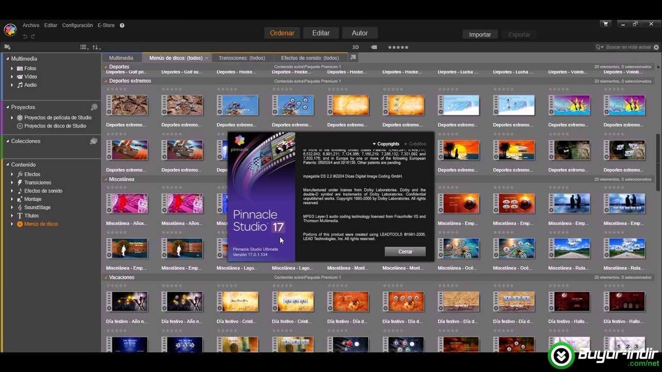Click Cerrar in the about dialog
The height and width of the screenshot is (372, 662).
point(405,252)
